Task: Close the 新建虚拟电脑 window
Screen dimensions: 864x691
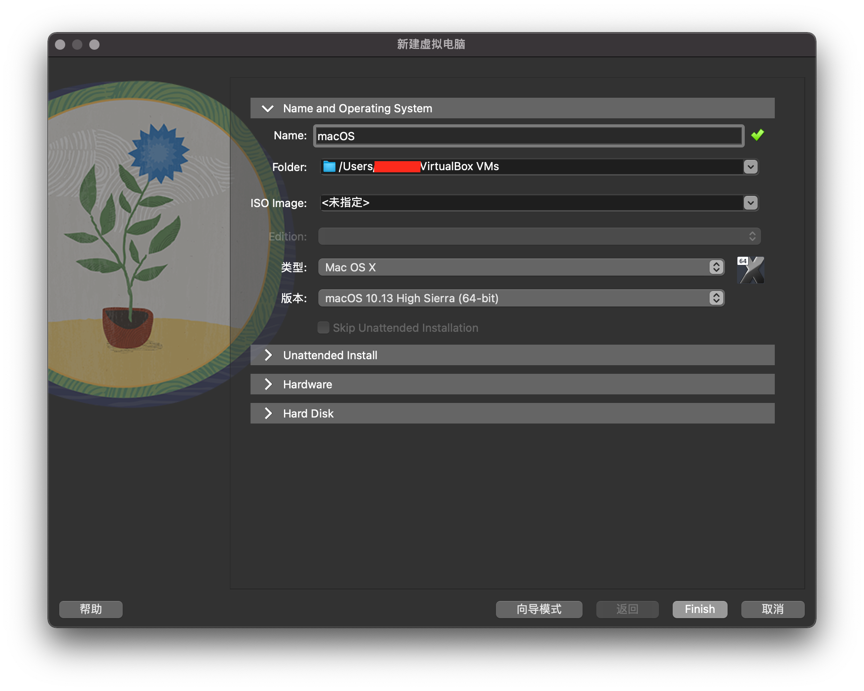Action: point(60,45)
